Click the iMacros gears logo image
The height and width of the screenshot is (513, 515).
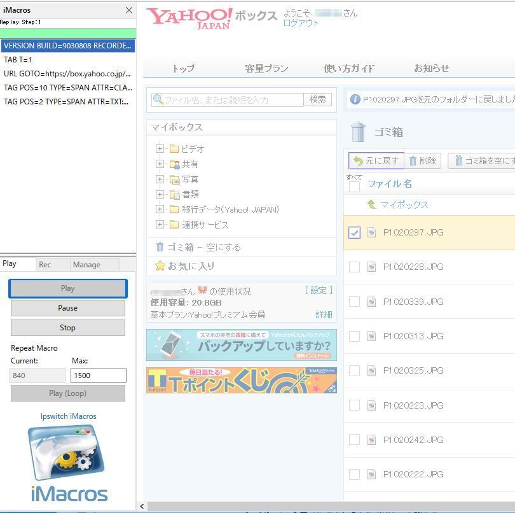click(66, 452)
